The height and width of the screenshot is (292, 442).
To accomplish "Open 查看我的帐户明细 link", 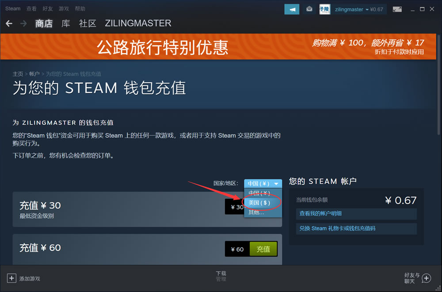I will [x=356, y=214].
